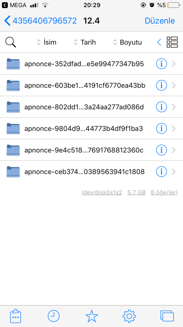Tap the 6 öğe(ler) link
The height and width of the screenshot is (327, 183).
(164, 192)
